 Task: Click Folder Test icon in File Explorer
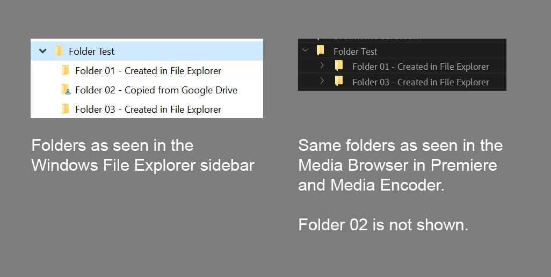click(59, 51)
